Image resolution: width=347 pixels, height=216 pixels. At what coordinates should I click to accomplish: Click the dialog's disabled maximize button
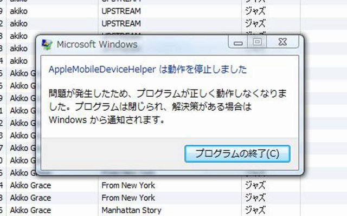[x=257, y=42]
